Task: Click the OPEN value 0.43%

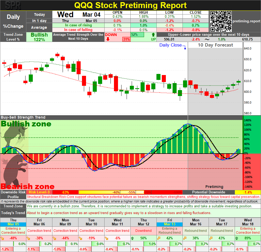Action: pos(117,16)
